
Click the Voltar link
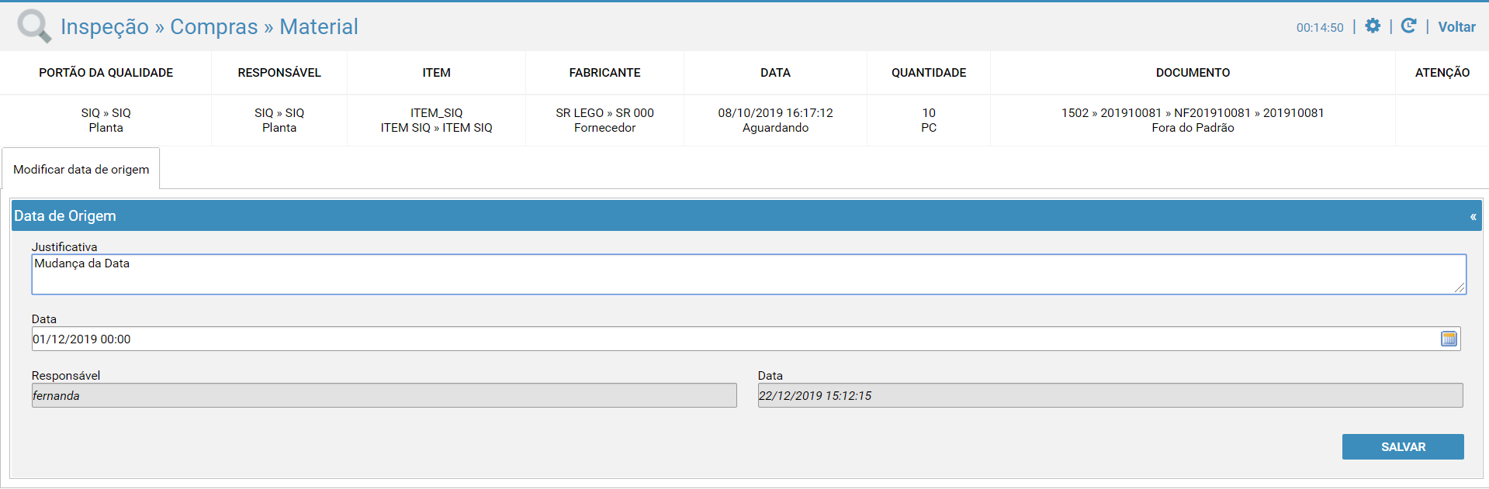click(1456, 27)
